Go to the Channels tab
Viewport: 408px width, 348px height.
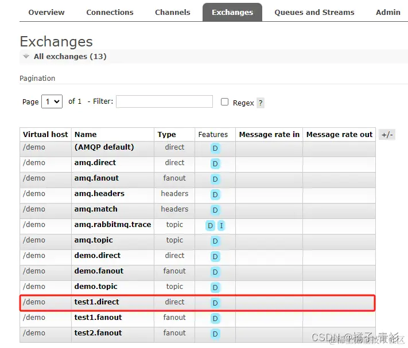click(x=173, y=12)
